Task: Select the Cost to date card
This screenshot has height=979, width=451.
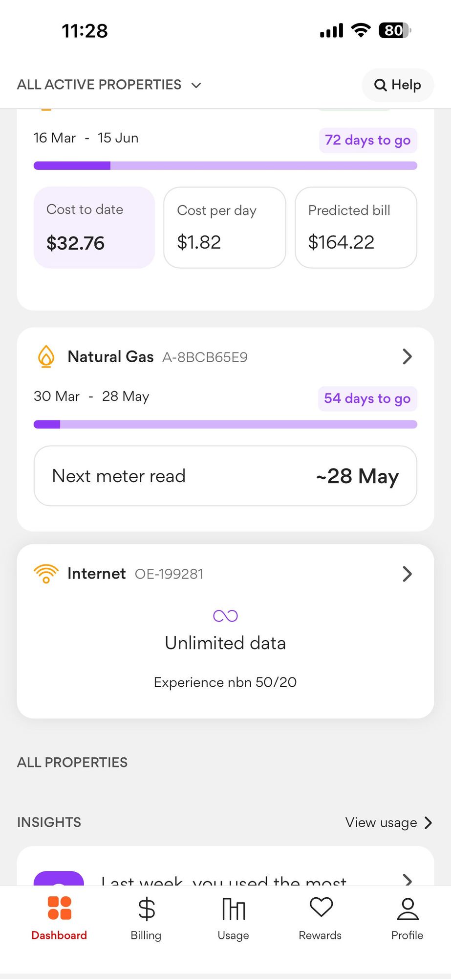Action: click(x=94, y=228)
